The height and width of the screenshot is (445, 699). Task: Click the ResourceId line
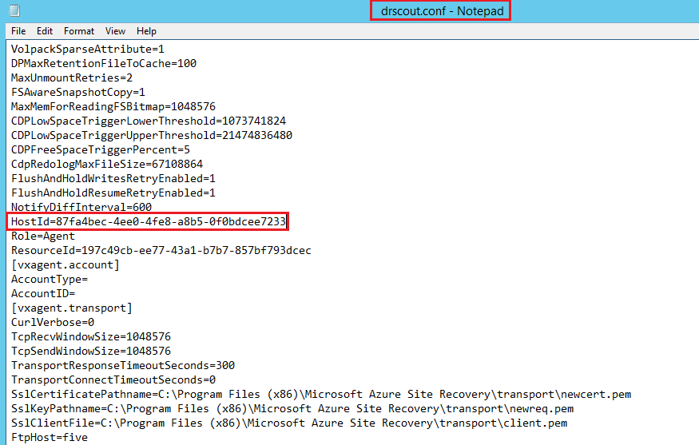161,250
